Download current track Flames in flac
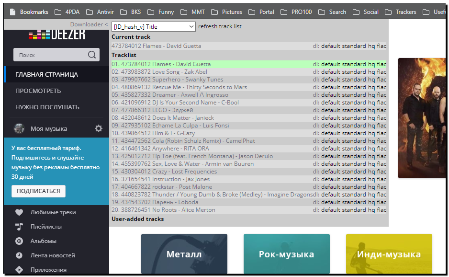Screen dimensions: 449x277 pos(382,46)
